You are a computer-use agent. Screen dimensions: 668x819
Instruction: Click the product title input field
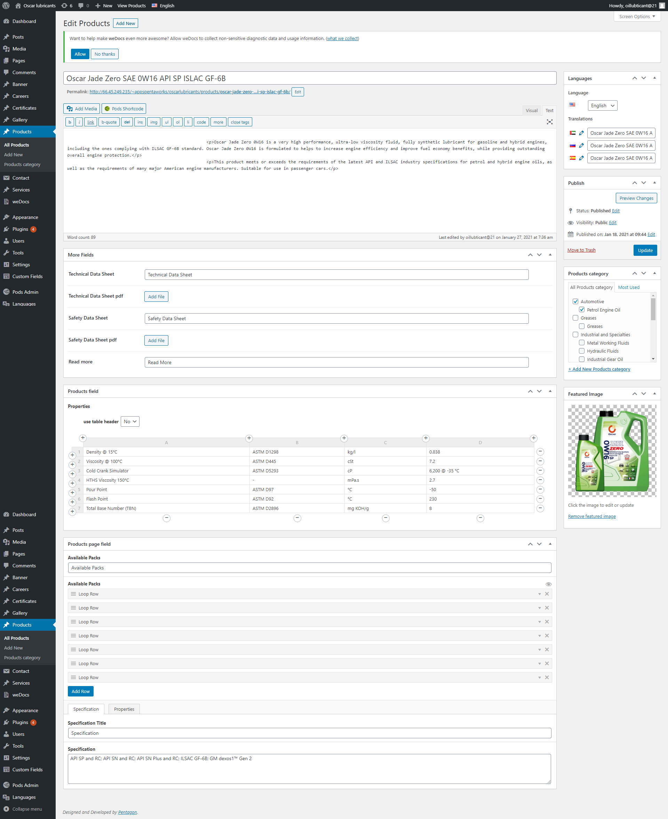click(310, 78)
